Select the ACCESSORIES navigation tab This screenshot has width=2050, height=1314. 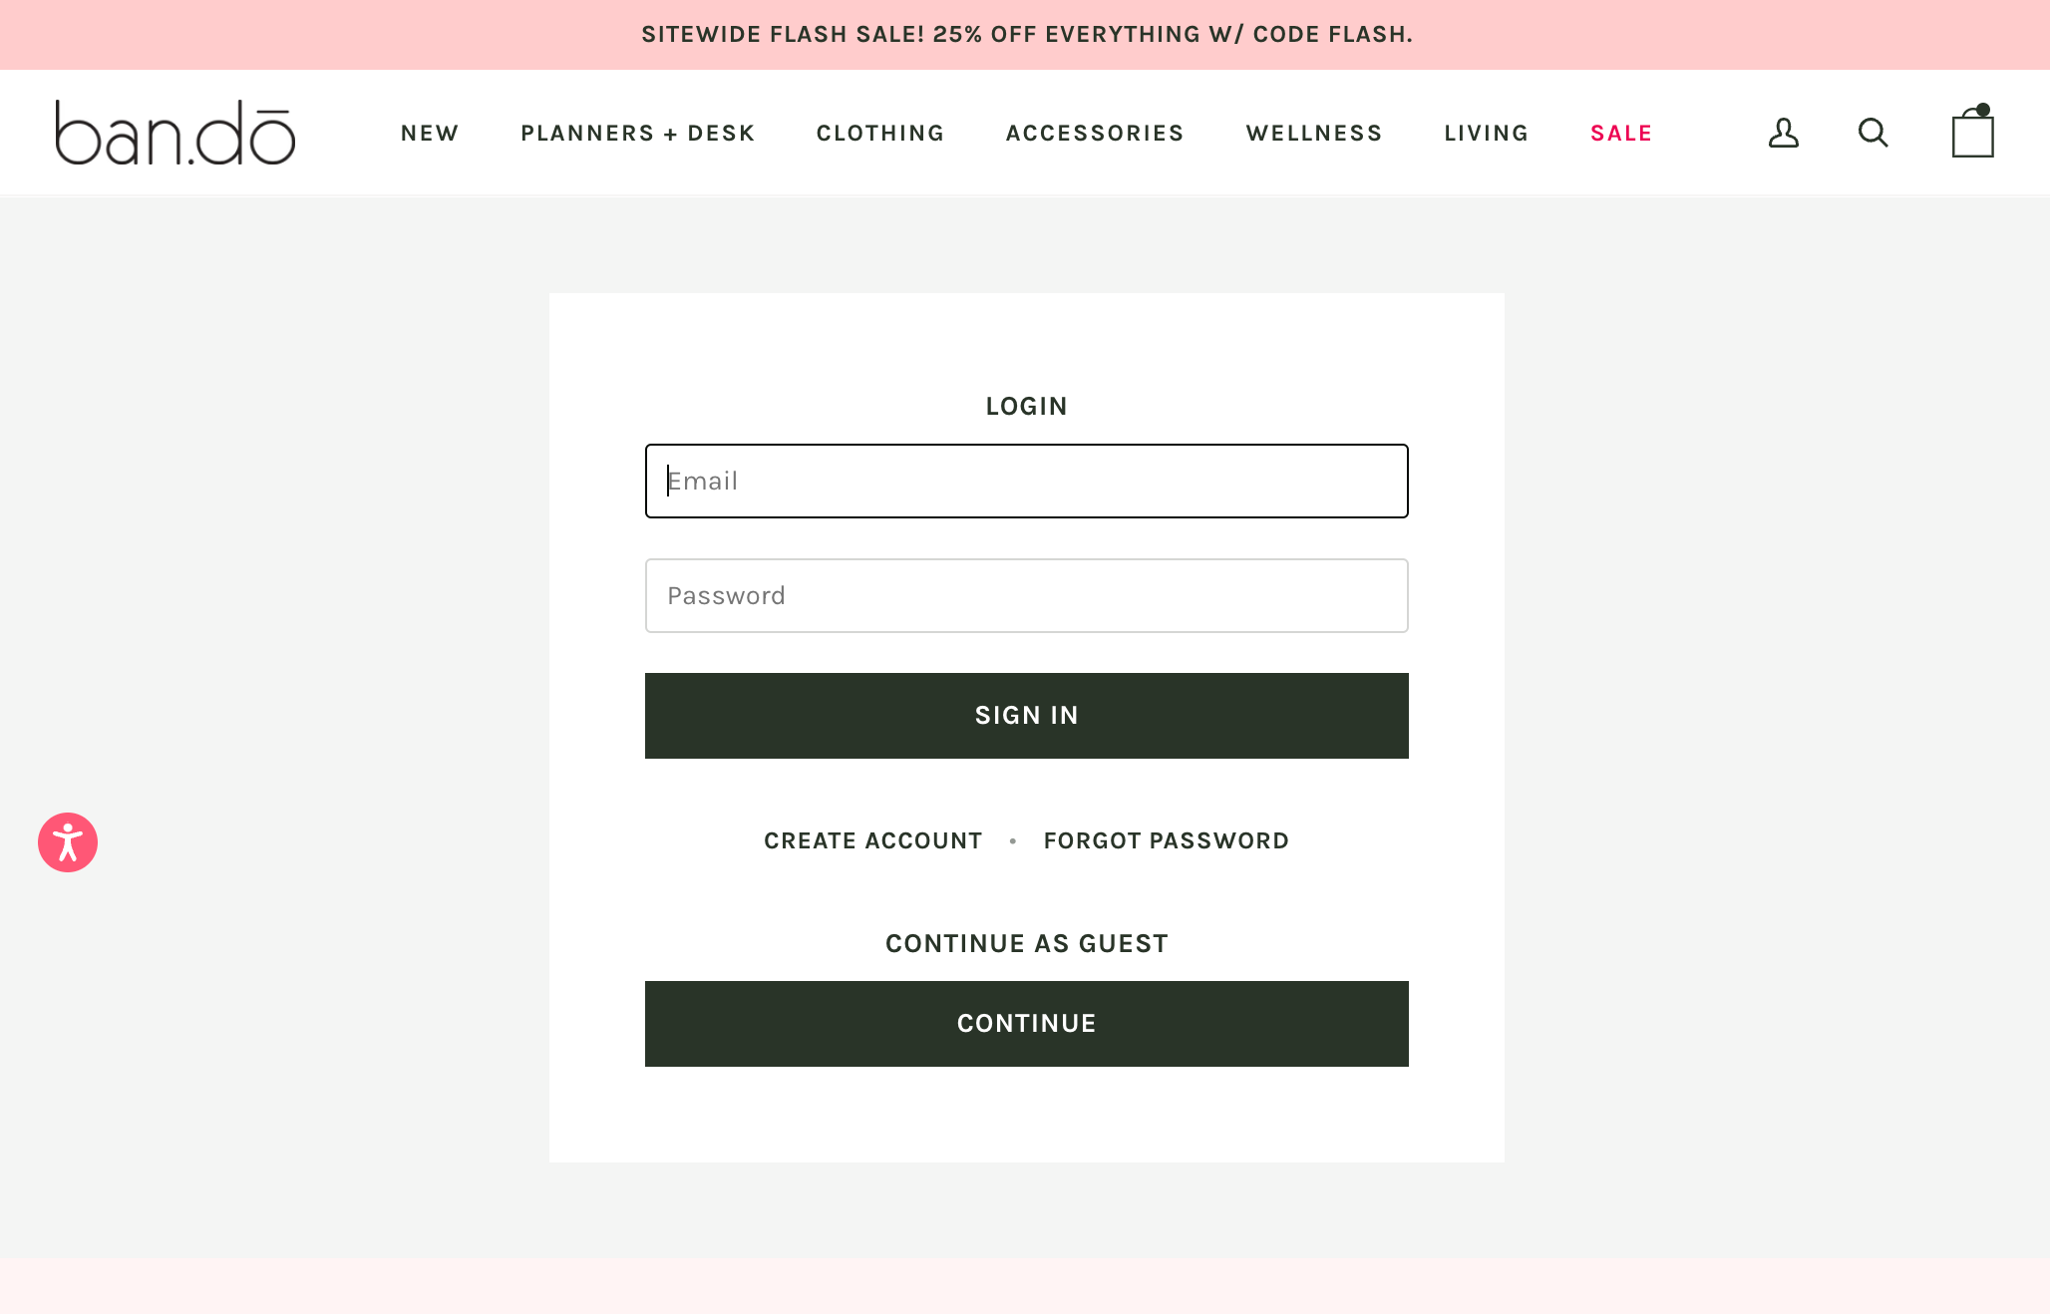click(x=1095, y=132)
